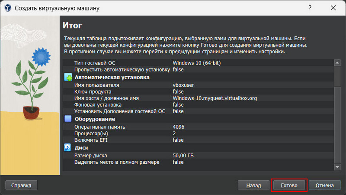Click the Windows 10 (64-bit) value

[197, 63]
